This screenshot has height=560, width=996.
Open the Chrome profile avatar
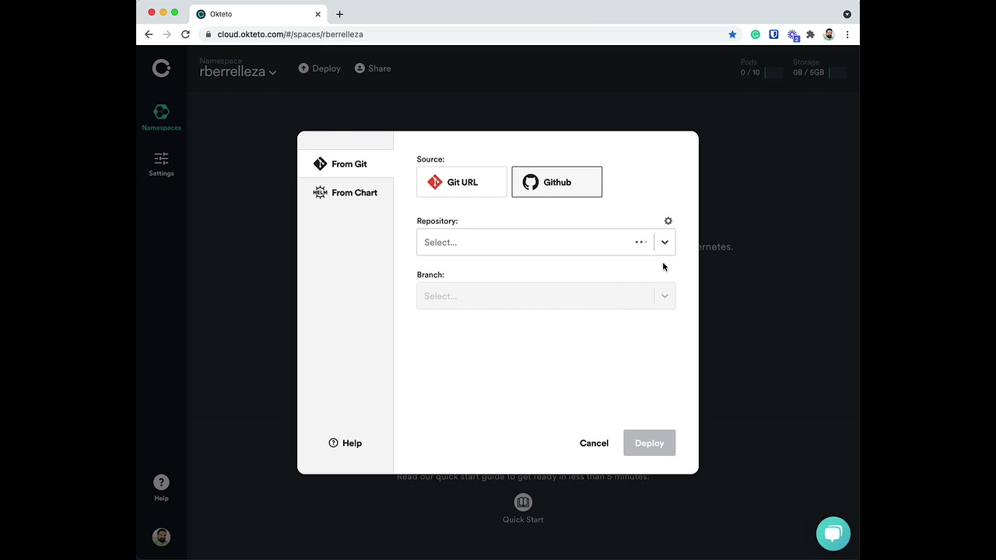pyautogui.click(x=829, y=34)
